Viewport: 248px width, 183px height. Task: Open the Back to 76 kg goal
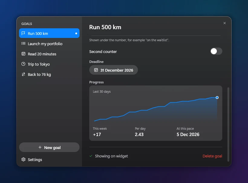(49, 74)
